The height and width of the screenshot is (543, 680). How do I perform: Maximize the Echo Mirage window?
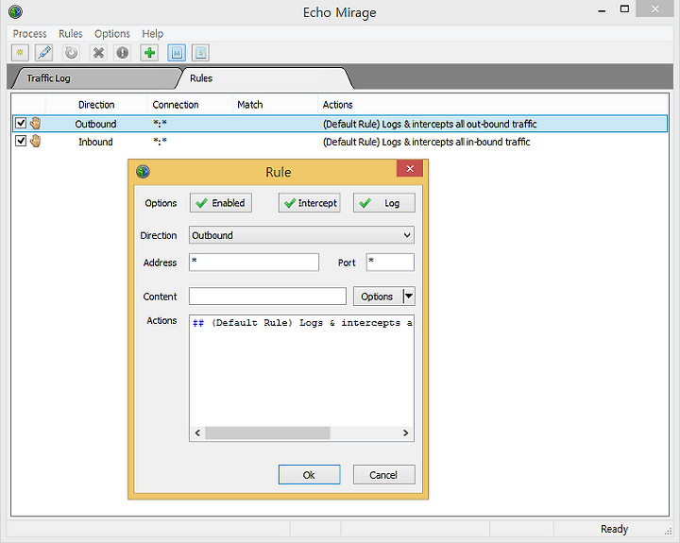coord(624,9)
